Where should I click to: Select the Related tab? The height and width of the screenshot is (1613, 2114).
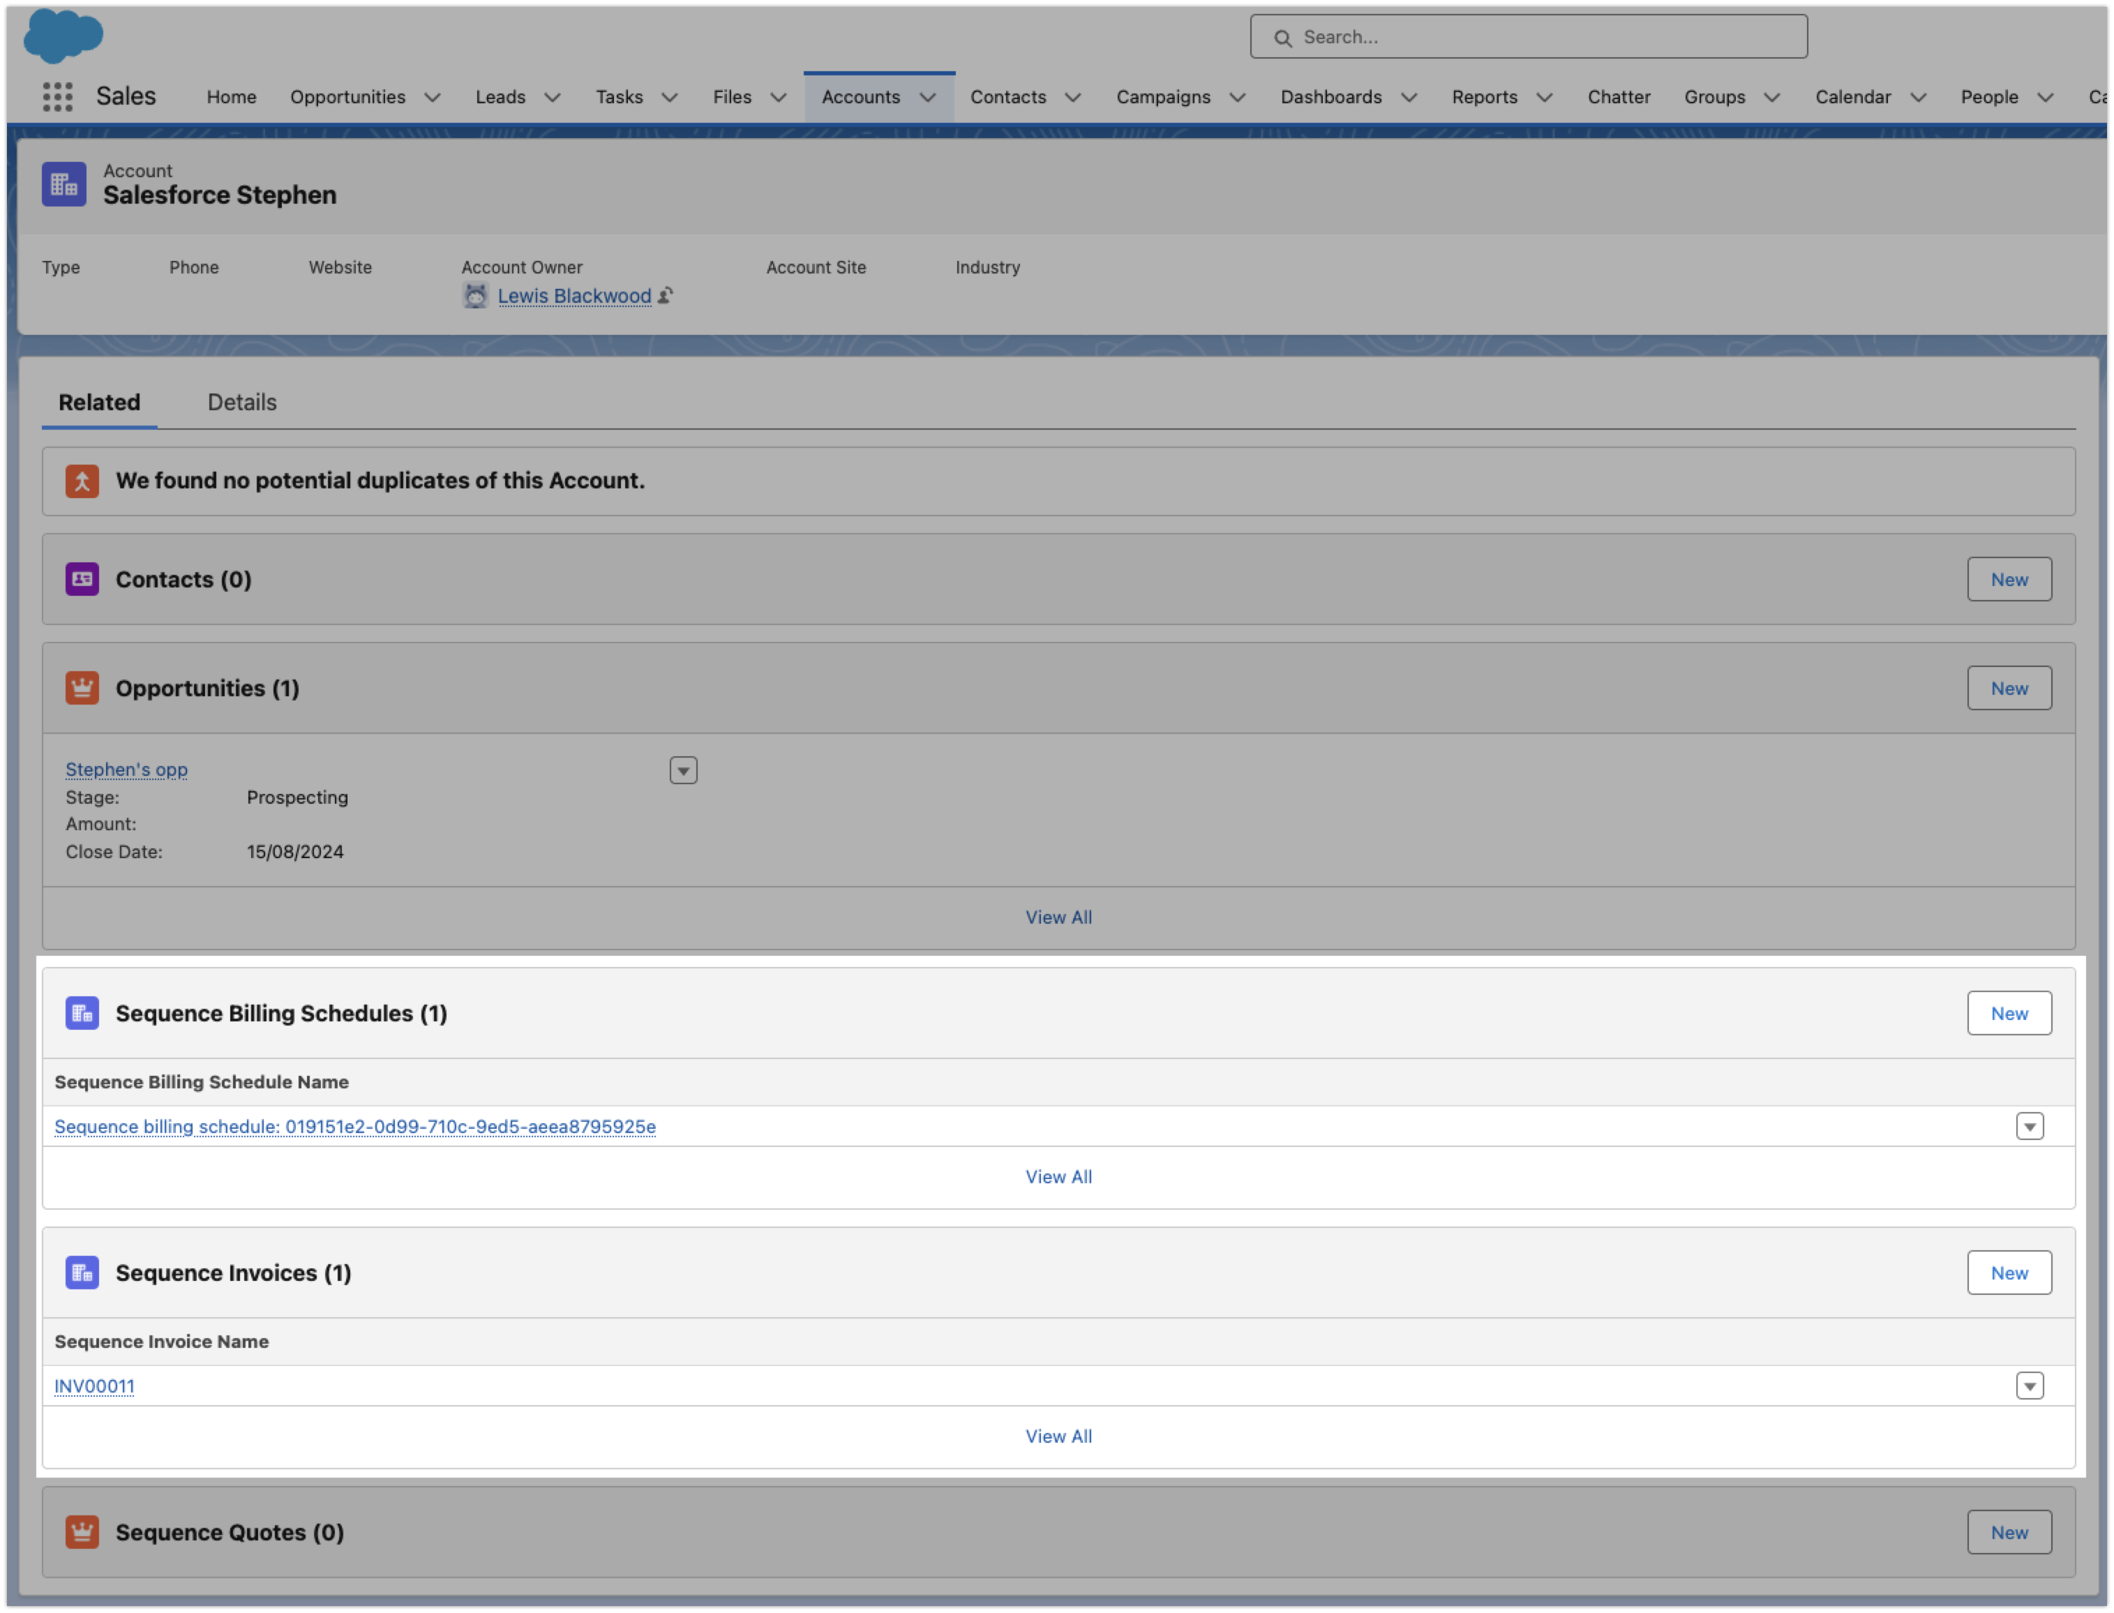99,403
